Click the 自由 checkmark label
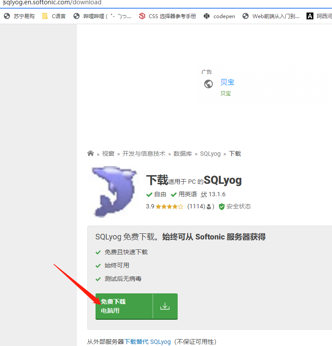Screen dimensions: 332x346 coord(156,194)
